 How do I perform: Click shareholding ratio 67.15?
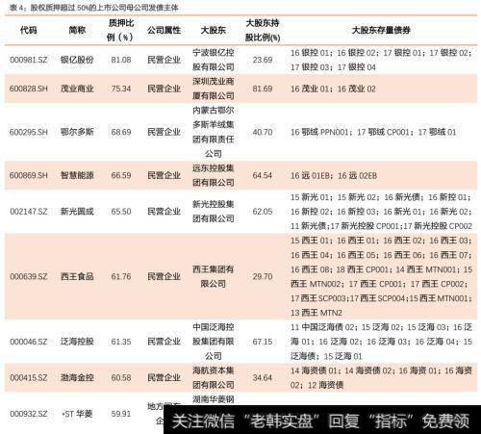(x=263, y=342)
